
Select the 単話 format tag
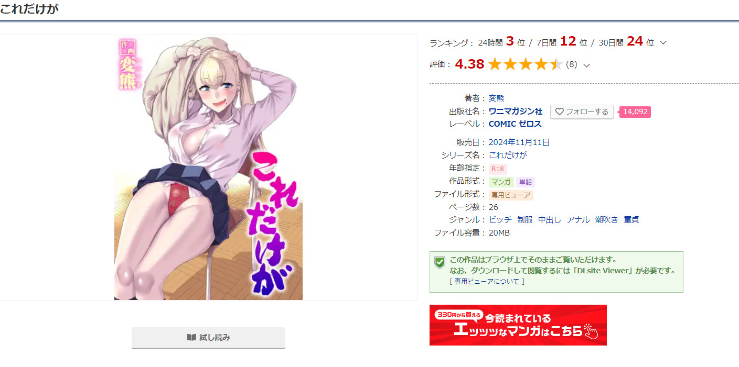[526, 182]
